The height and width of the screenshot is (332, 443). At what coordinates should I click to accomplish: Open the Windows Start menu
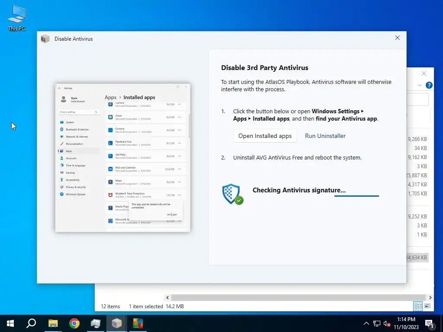click(10, 323)
